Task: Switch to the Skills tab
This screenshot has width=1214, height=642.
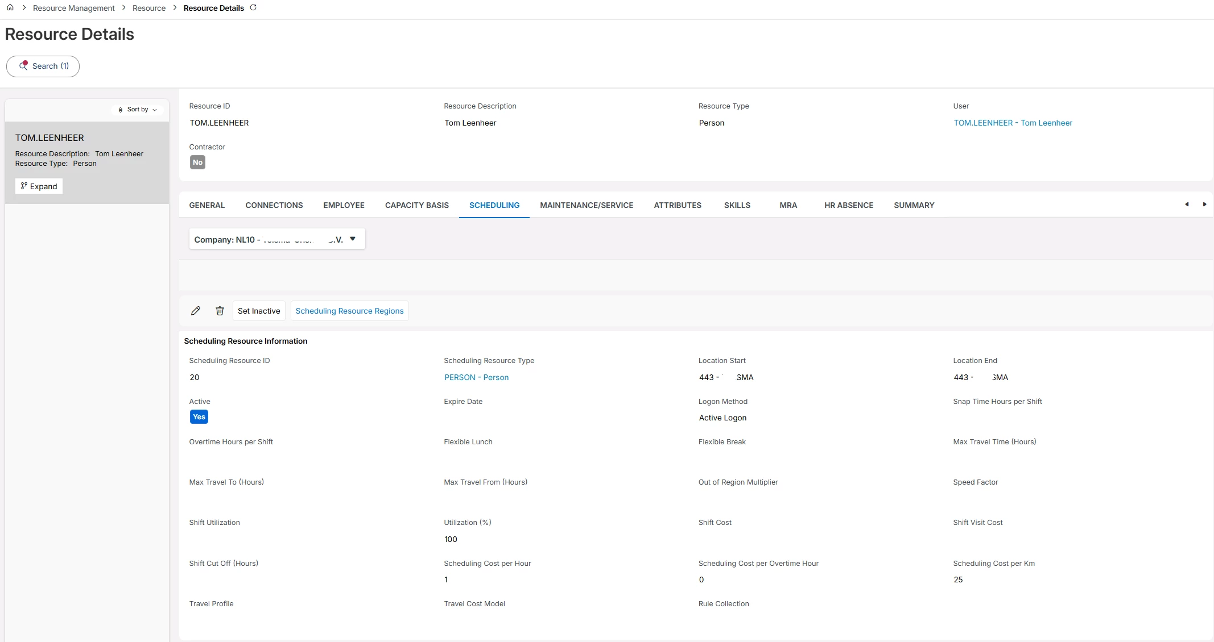Action: pyautogui.click(x=737, y=205)
